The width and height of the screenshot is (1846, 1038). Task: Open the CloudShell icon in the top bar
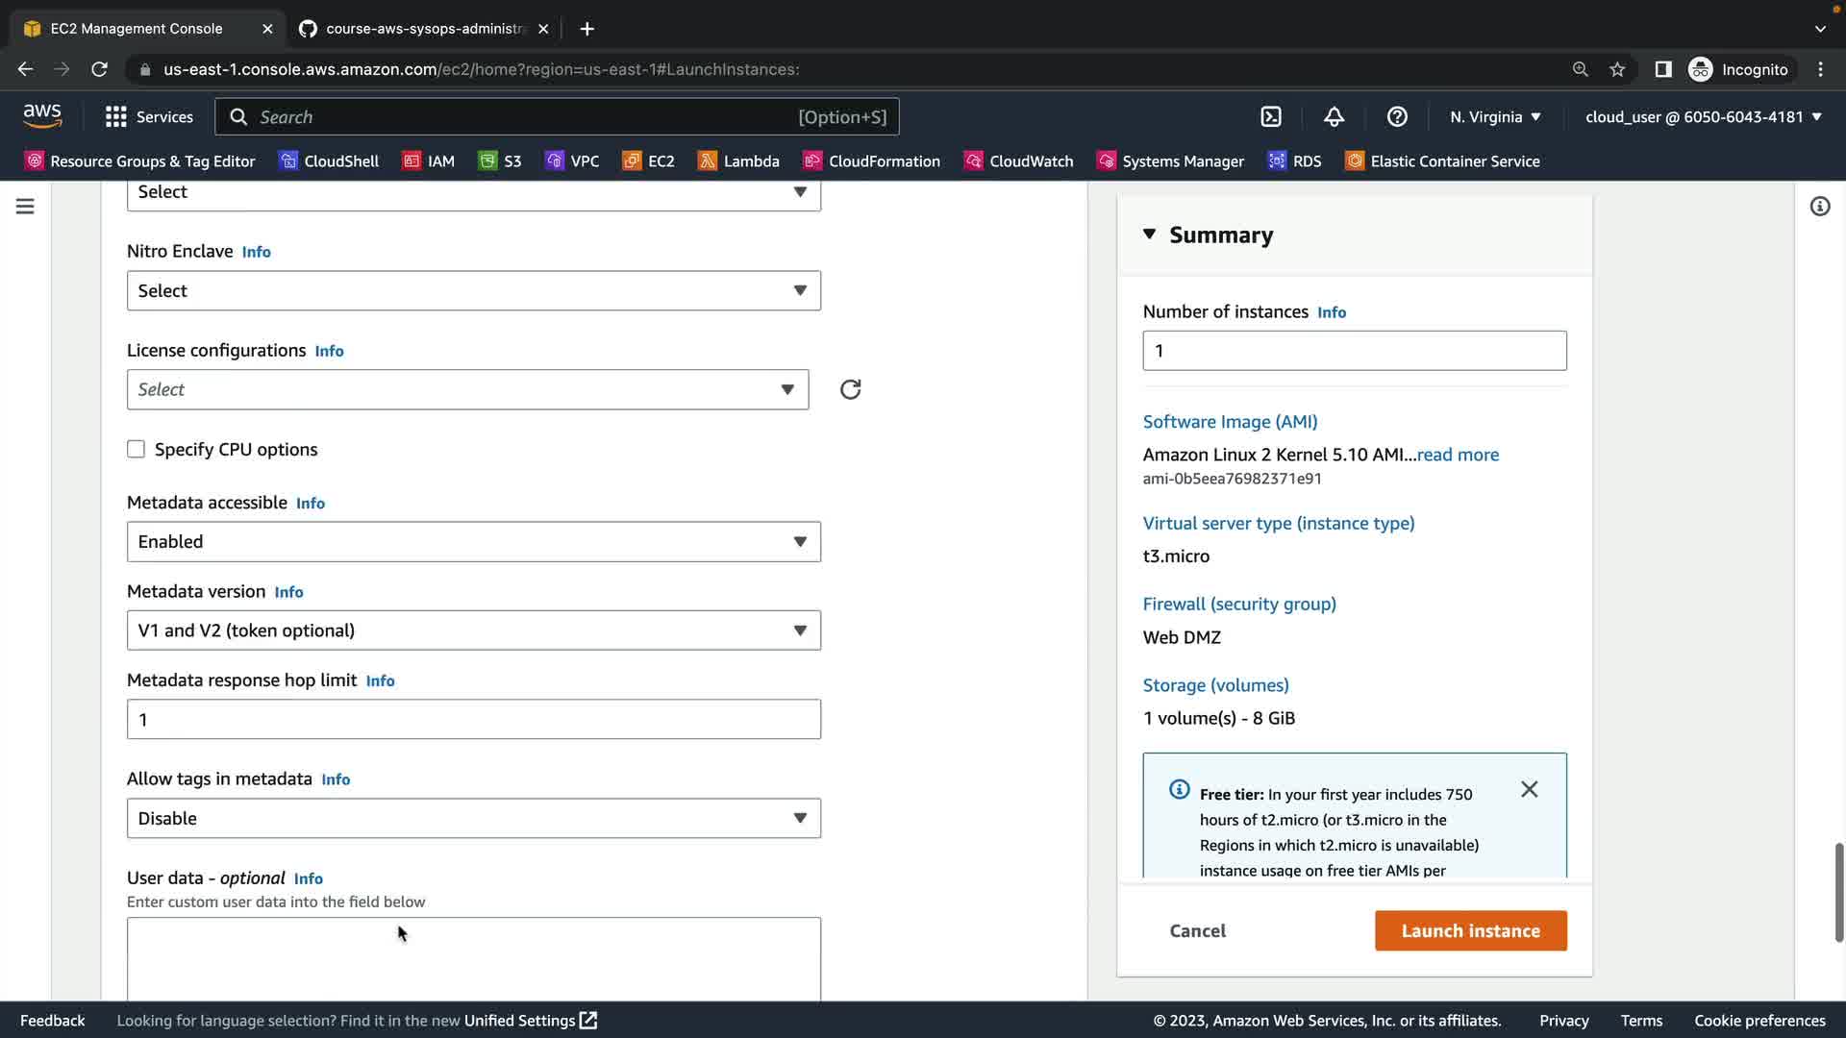click(1271, 117)
